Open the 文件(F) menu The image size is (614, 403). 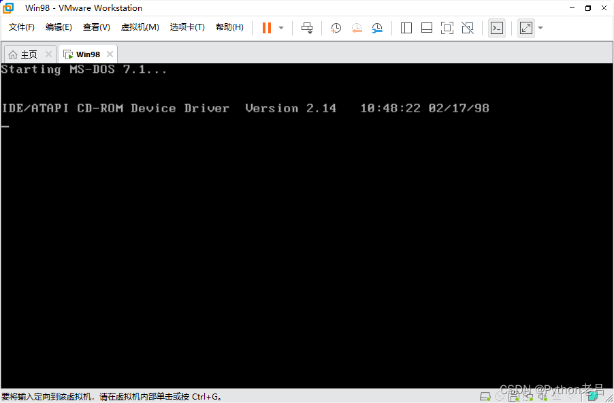pos(22,27)
